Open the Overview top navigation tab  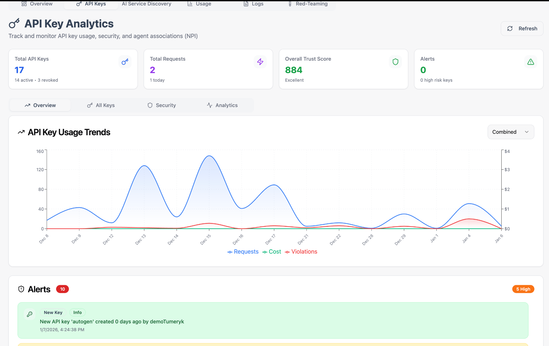[x=37, y=4]
